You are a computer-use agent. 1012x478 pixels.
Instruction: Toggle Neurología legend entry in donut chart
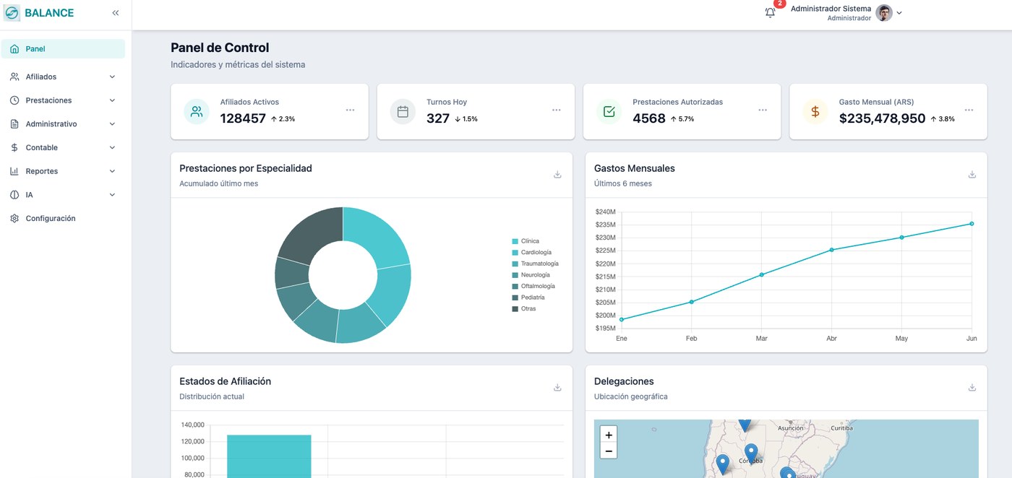(x=531, y=274)
